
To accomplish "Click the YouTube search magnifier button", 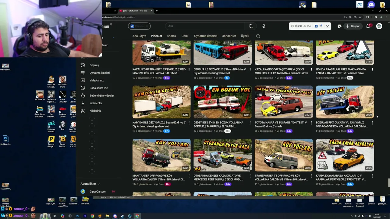I will 250,26.
